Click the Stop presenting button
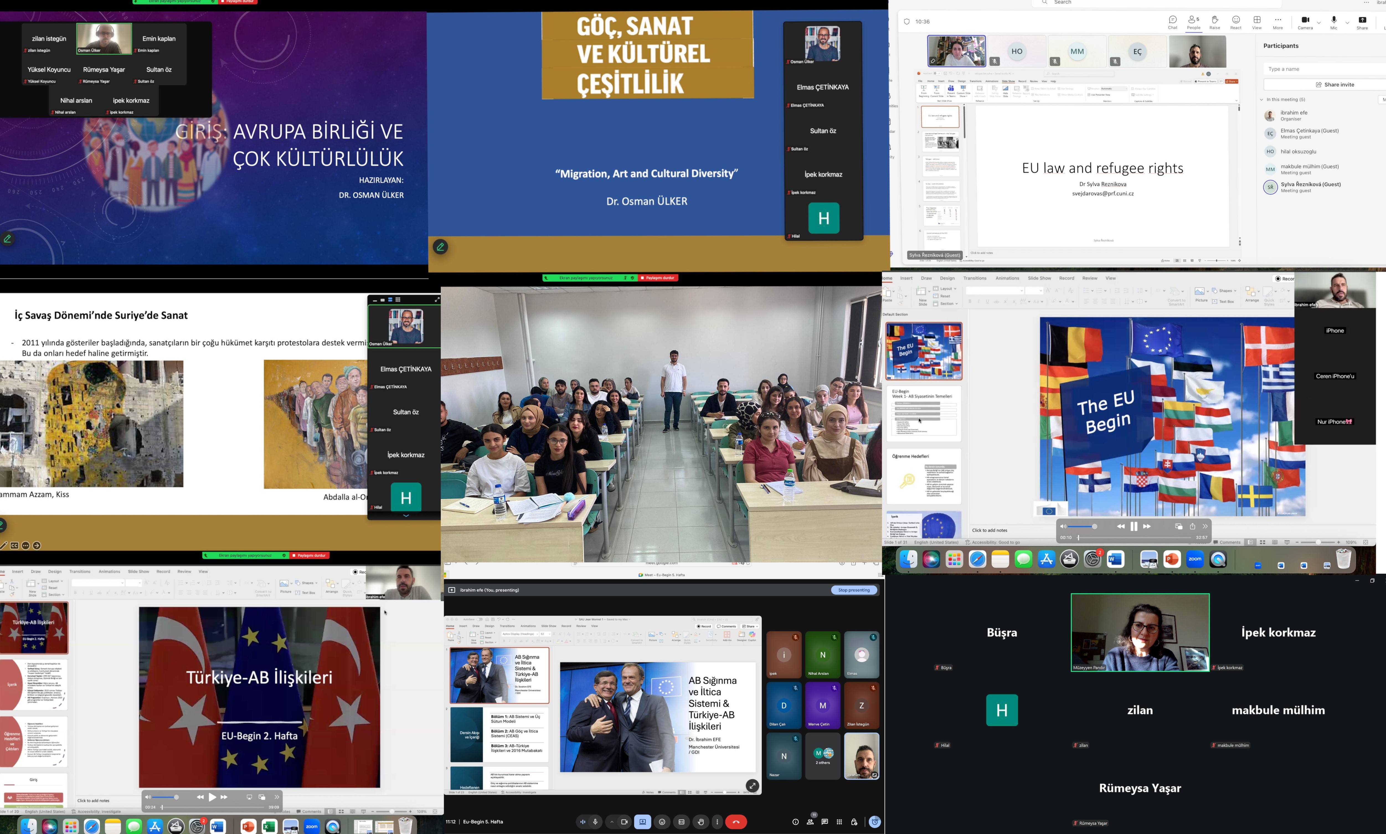Screen dimensions: 1386x834 [853, 590]
